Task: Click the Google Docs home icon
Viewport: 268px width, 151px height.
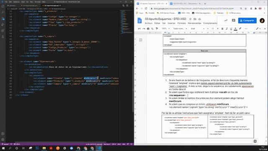Action: (x=139, y=21)
